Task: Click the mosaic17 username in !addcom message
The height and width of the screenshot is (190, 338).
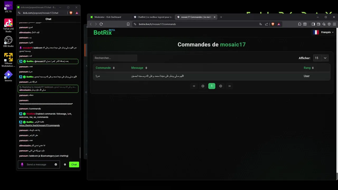Action: [27, 48]
